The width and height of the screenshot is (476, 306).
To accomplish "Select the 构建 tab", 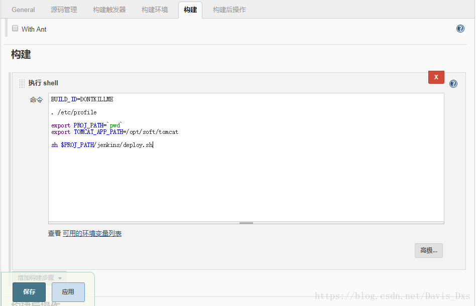I will [190, 10].
